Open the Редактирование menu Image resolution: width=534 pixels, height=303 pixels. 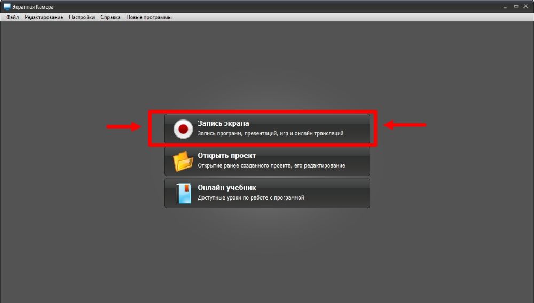pyautogui.click(x=44, y=17)
